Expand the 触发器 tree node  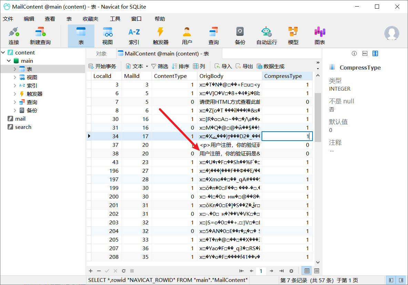15,94
